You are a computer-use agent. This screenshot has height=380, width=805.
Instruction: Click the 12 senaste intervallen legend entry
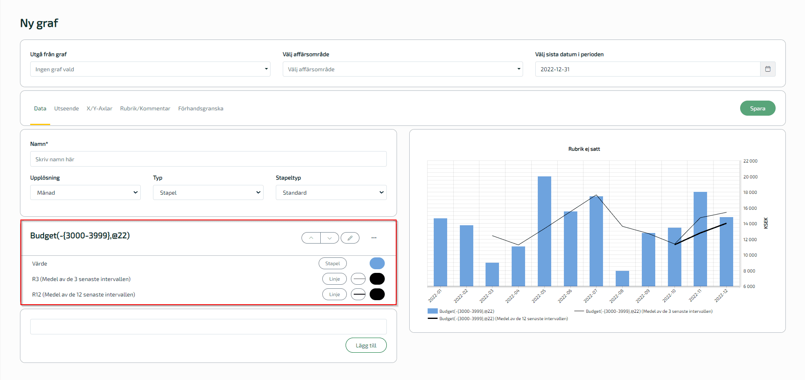(x=498, y=318)
